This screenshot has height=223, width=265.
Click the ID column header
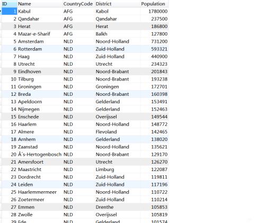tap(10, 4)
